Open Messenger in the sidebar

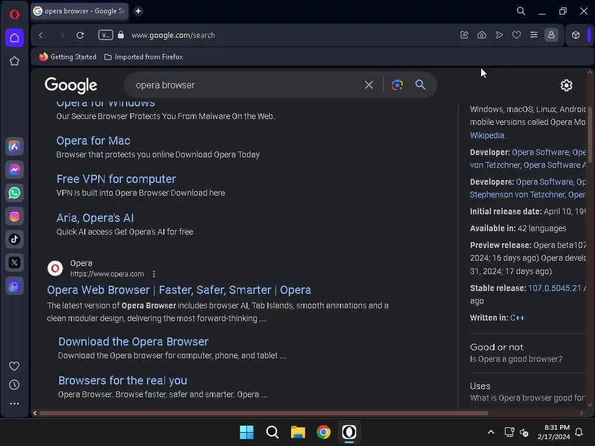[15, 170]
